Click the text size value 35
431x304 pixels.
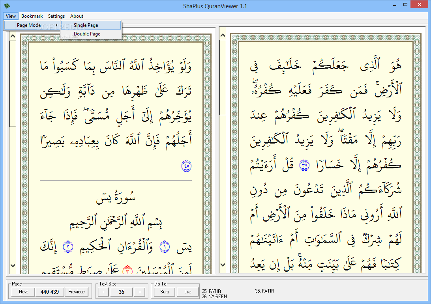point(122,292)
